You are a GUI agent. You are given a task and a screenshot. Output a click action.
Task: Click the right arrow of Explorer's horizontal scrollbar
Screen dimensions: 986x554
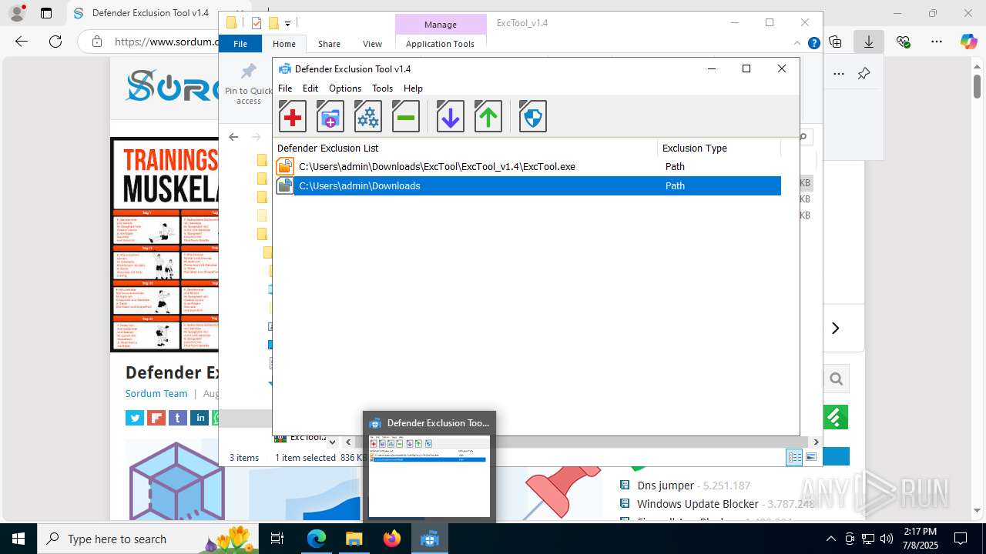[x=816, y=442]
